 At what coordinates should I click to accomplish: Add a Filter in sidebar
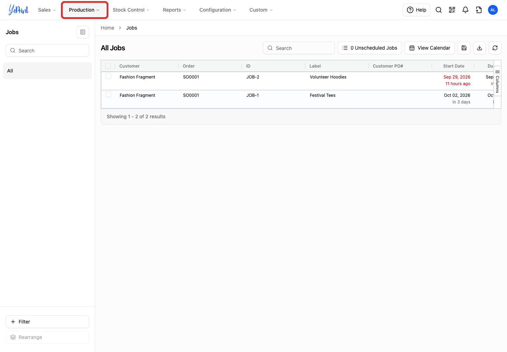pyautogui.click(x=47, y=322)
